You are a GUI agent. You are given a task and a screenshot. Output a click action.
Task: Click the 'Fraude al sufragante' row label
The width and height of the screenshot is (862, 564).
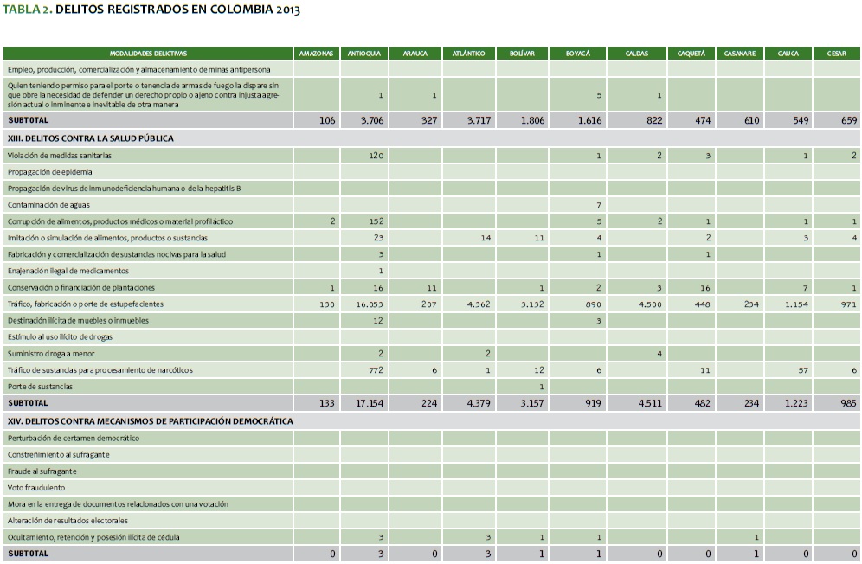(42, 471)
